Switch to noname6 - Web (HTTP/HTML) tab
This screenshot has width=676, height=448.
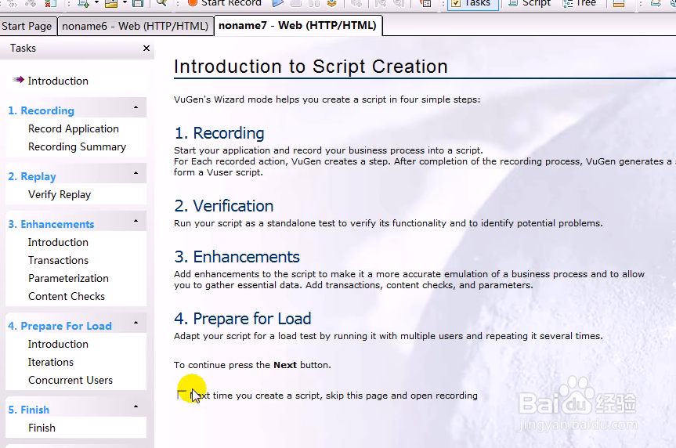(x=135, y=27)
